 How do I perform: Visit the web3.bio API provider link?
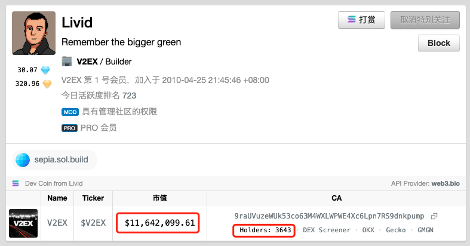[x=446, y=183]
